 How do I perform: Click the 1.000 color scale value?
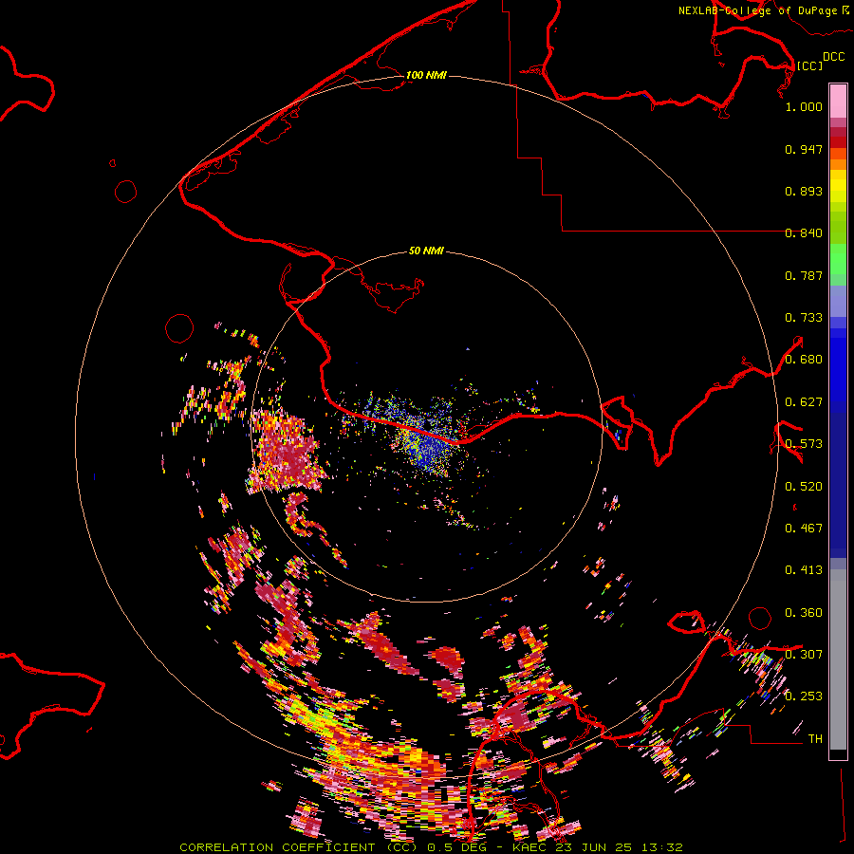[804, 106]
